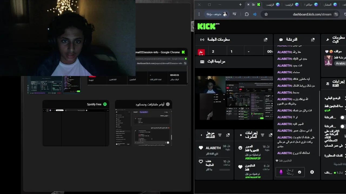Click the chat speech bubble icon
Viewport: 346px width, 194px height.
pos(281,40)
